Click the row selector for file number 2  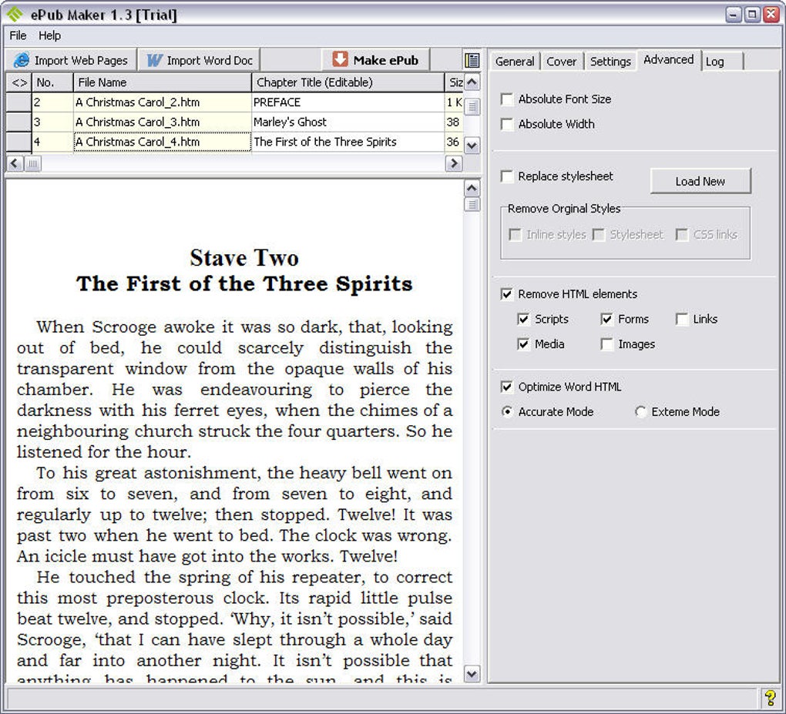(x=19, y=102)
